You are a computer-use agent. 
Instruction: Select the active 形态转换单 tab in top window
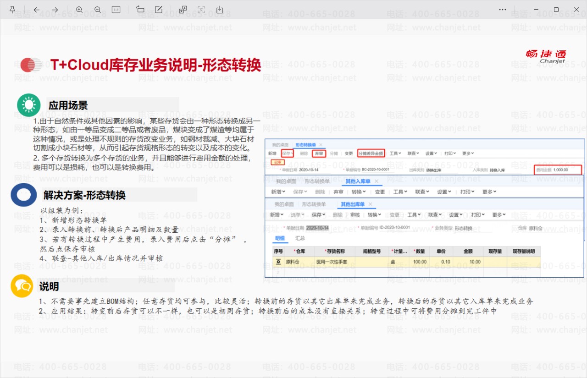click(x=305, y=145)
